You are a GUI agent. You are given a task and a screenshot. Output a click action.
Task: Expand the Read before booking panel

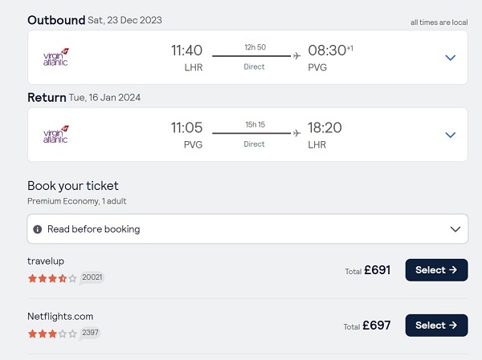coord(247,229)
